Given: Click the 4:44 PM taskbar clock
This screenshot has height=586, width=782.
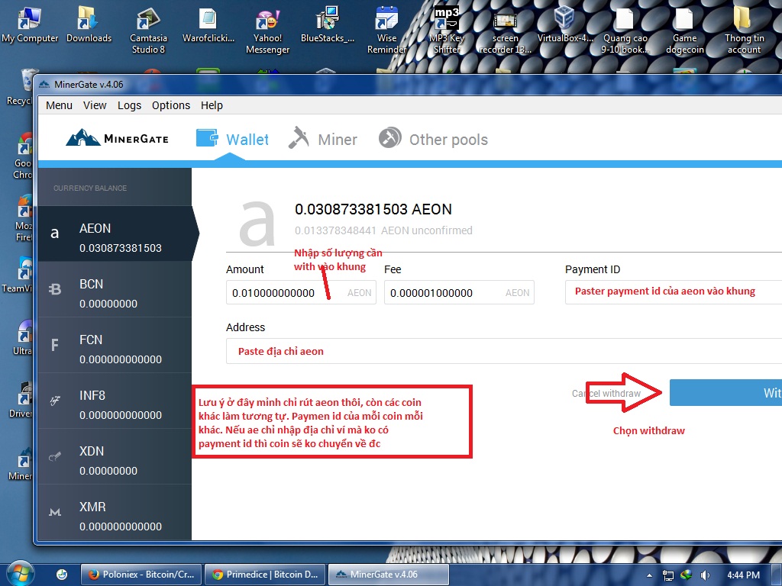Looking at the screenshot, I should [743, 575].
